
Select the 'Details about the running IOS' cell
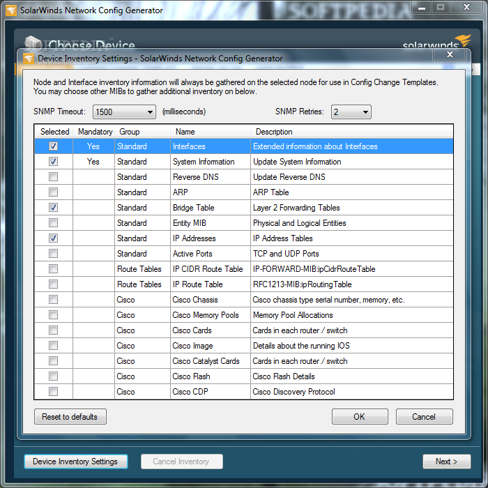tap(351, 346)
